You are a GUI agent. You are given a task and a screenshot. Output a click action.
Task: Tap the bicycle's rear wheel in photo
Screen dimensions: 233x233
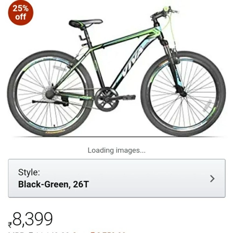(x=50, y=94)
